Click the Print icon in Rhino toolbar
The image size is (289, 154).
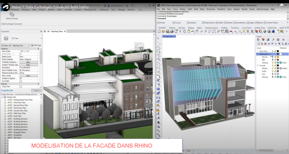click(171, 32)
